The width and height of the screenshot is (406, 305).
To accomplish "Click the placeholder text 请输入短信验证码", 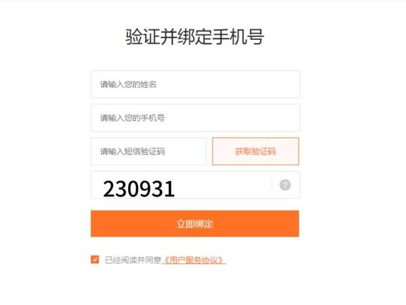I will pyautogui.click(x=132, y=151).
